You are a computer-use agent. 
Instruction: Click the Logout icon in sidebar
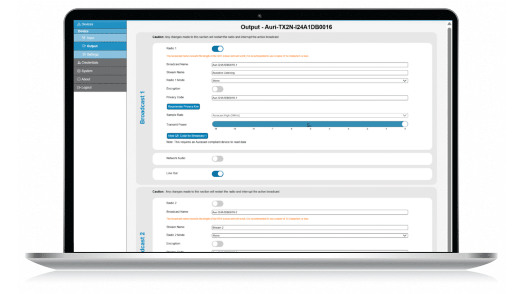click(x=79, y=87)
